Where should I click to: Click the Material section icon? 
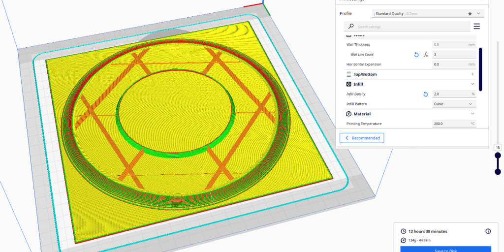click(348, 114)
